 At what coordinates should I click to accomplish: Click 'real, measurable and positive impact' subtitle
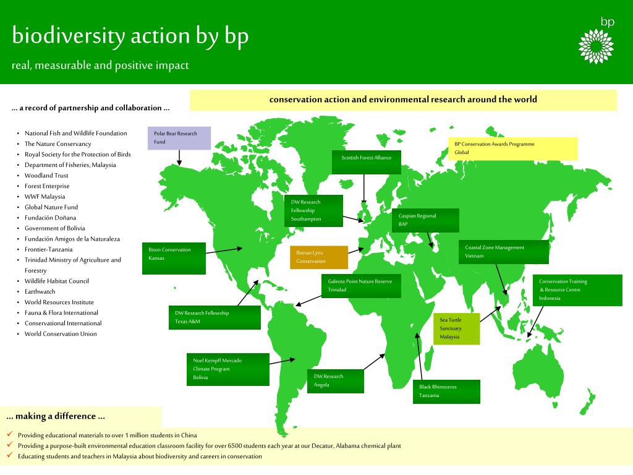click(x=100, y=66)
